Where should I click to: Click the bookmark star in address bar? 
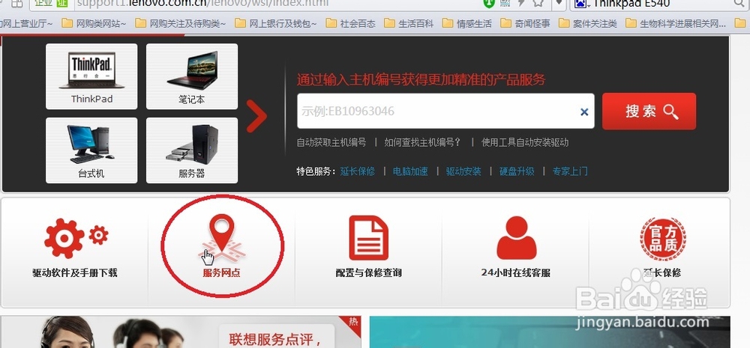(538, 3)
